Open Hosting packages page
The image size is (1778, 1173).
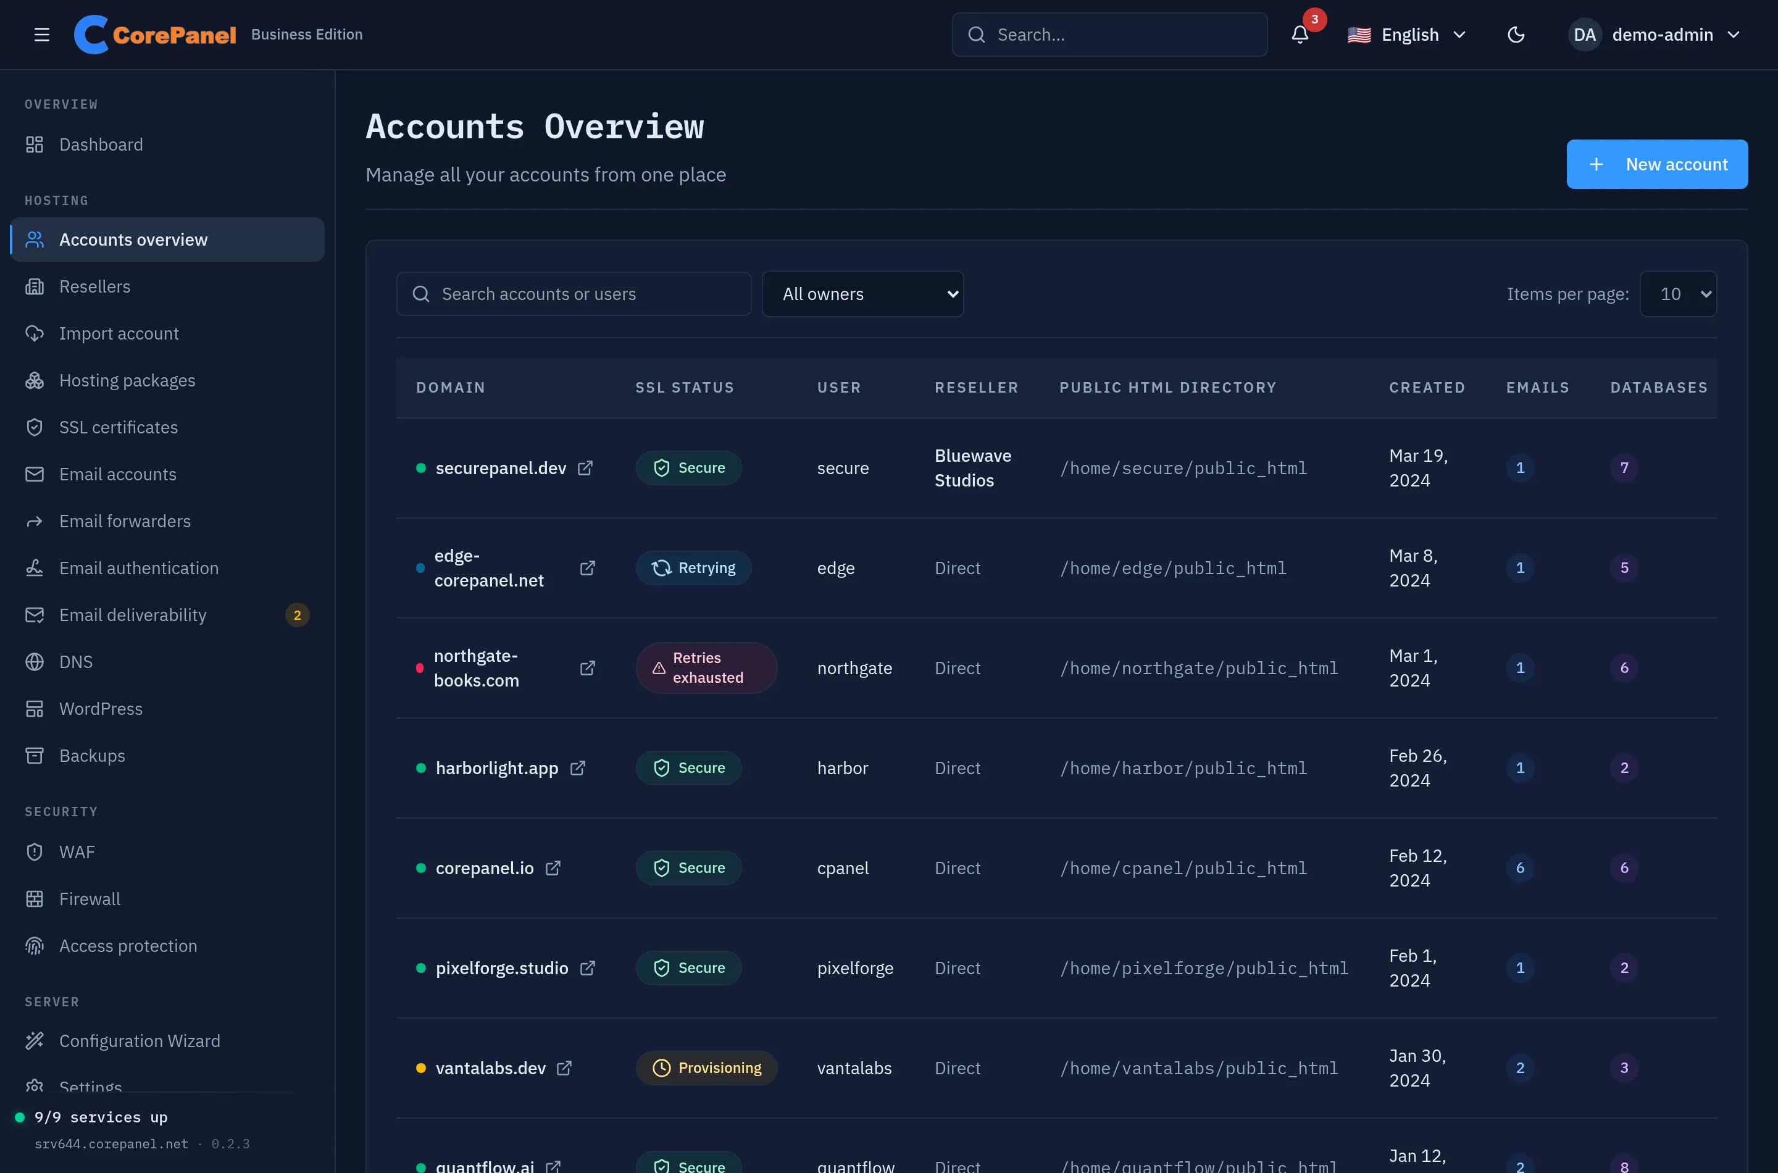coord(167,380)
